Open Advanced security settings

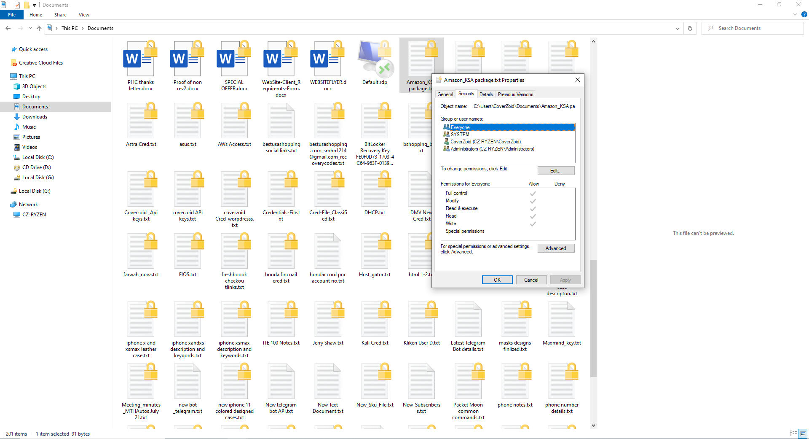coord(556,248)
